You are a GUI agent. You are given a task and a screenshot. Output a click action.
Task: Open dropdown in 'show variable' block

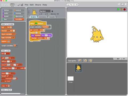pyautogui.click(x=14, y=34)
